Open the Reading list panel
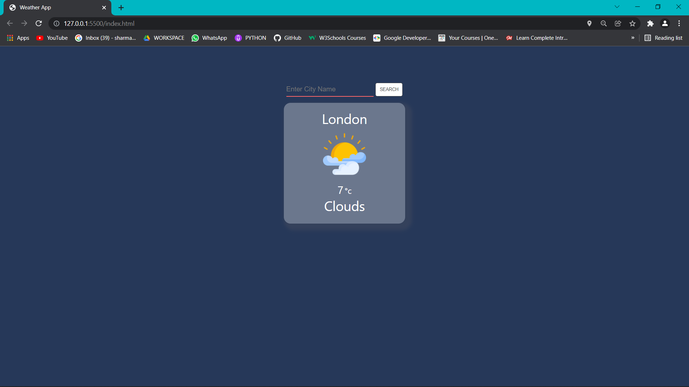 tap(663, 38)
